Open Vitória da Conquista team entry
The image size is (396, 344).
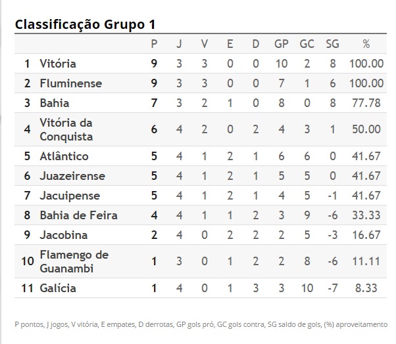coord(66,129)
